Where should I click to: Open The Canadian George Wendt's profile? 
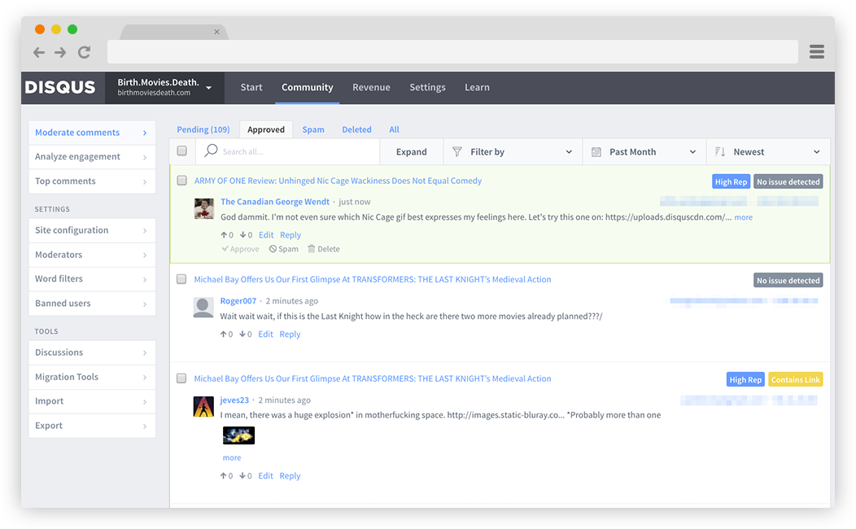click(275, 202)
